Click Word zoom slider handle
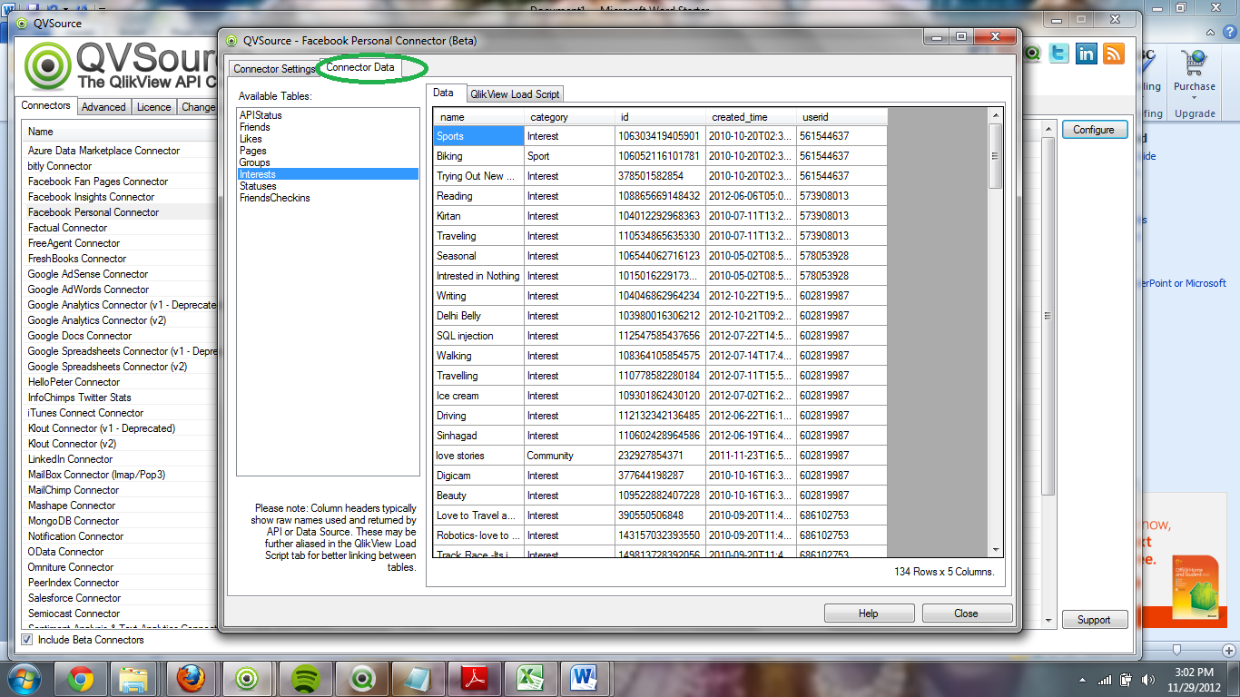Screen dimensions: 1240x697 click(1177, 649)
